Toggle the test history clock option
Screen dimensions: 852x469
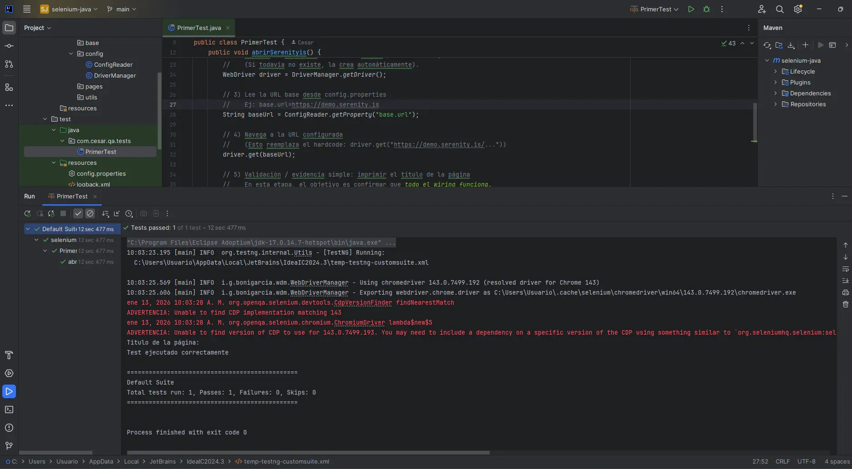point(129,213)
